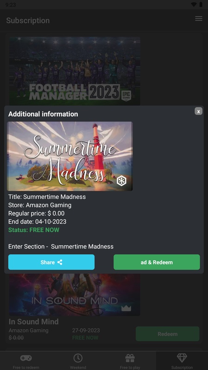Click the Enter Section Summertime Madness text

click(61, 247)
